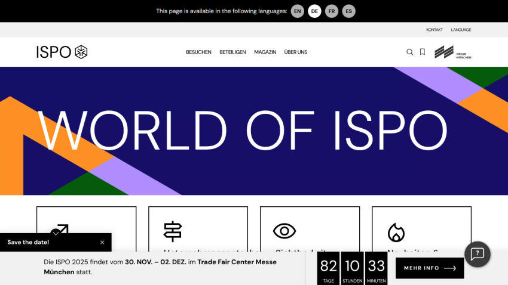Click the 10 STUNDEN countdown tile
Viewport: 508px width, 285px height.
point(352,268)
